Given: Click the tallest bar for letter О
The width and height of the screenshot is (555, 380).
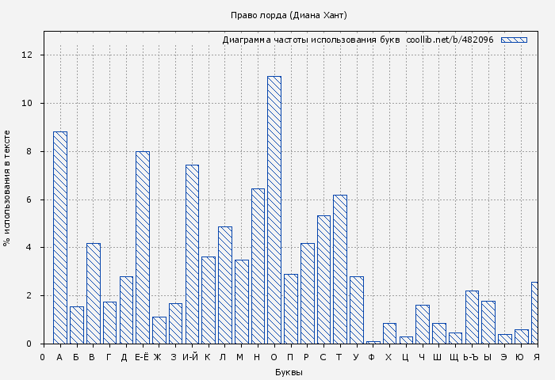Looking at the screenshot, I should (274, 210).
